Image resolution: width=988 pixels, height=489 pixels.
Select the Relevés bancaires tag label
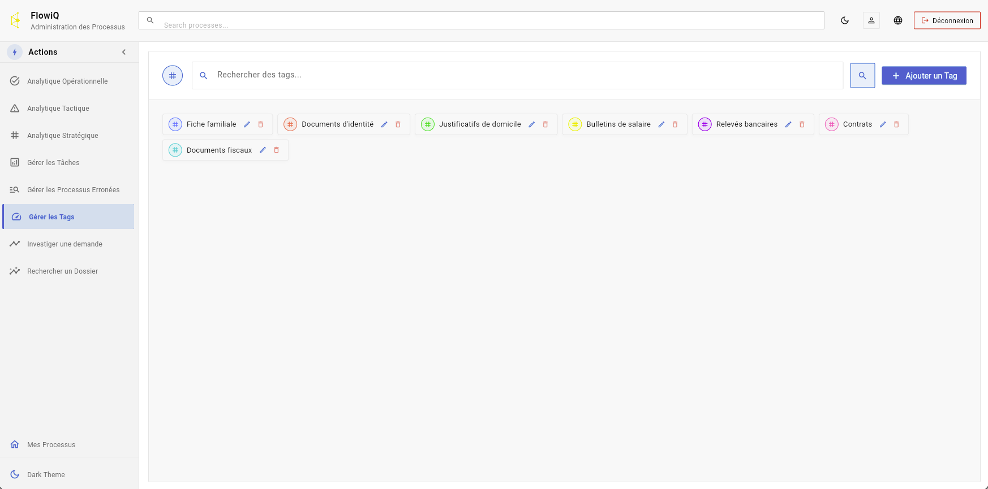coord(747,124)
